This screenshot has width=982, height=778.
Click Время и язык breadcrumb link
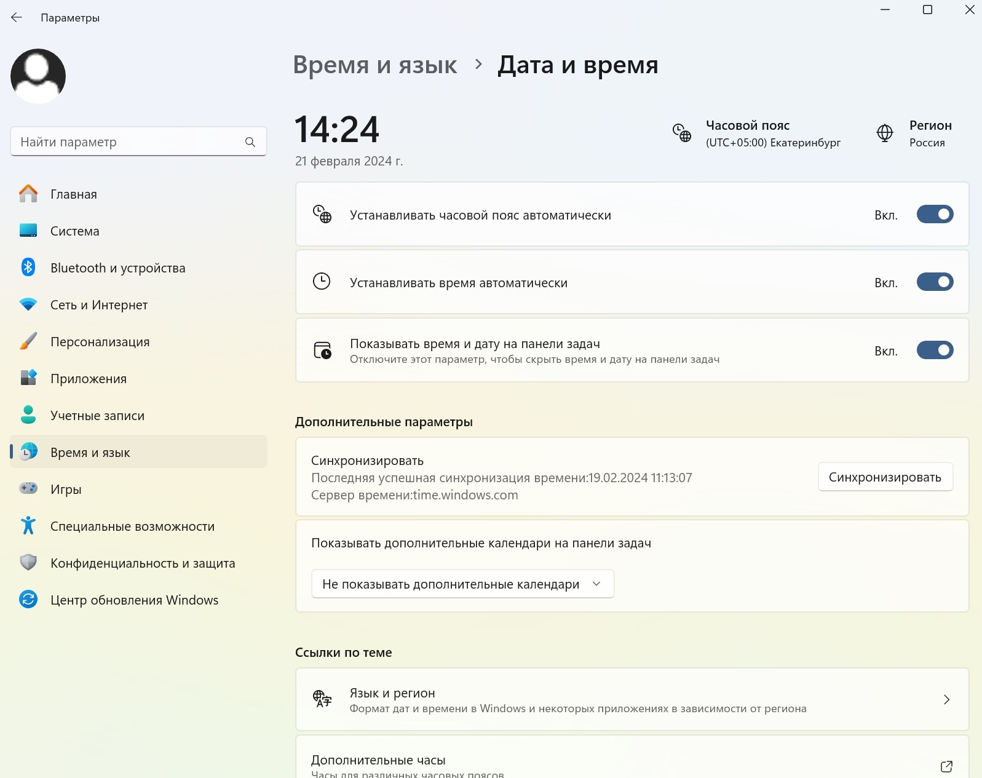pos(374,65)
